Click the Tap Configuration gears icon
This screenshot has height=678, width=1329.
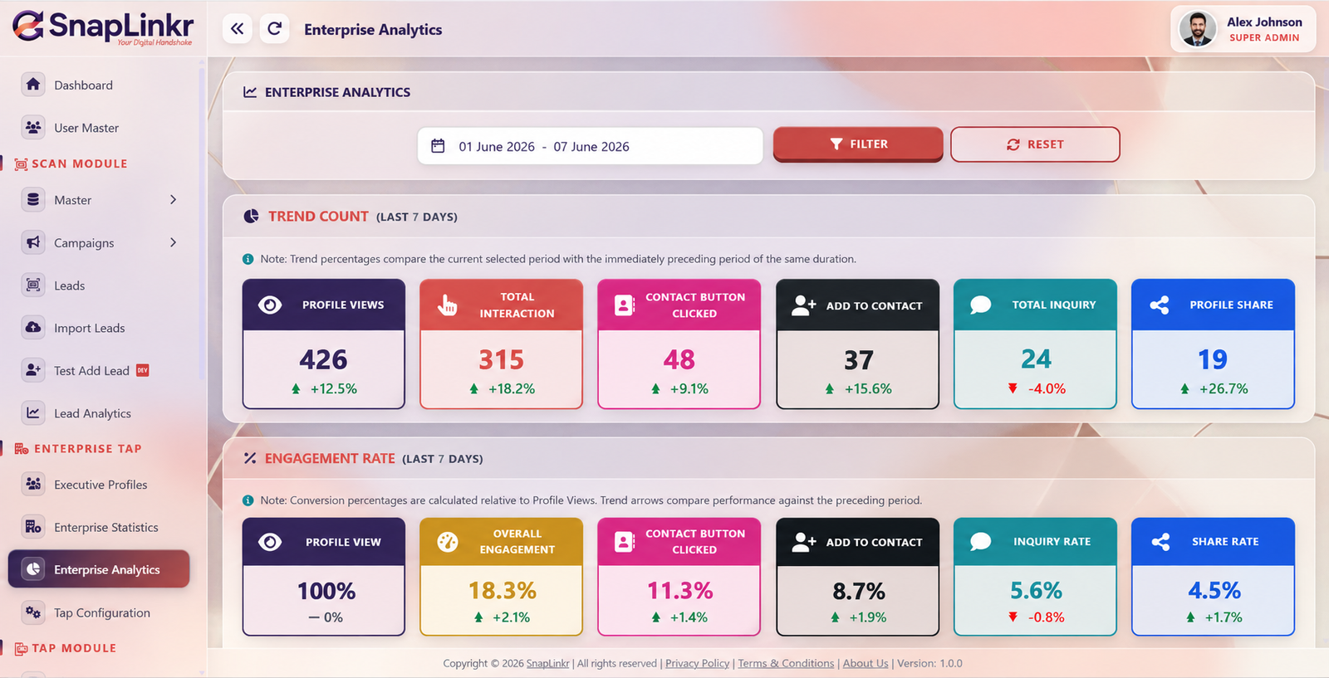click(33, 612)
